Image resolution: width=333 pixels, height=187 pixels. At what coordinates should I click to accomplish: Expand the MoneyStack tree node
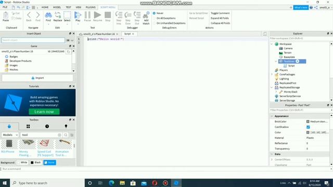coord(276,92)
